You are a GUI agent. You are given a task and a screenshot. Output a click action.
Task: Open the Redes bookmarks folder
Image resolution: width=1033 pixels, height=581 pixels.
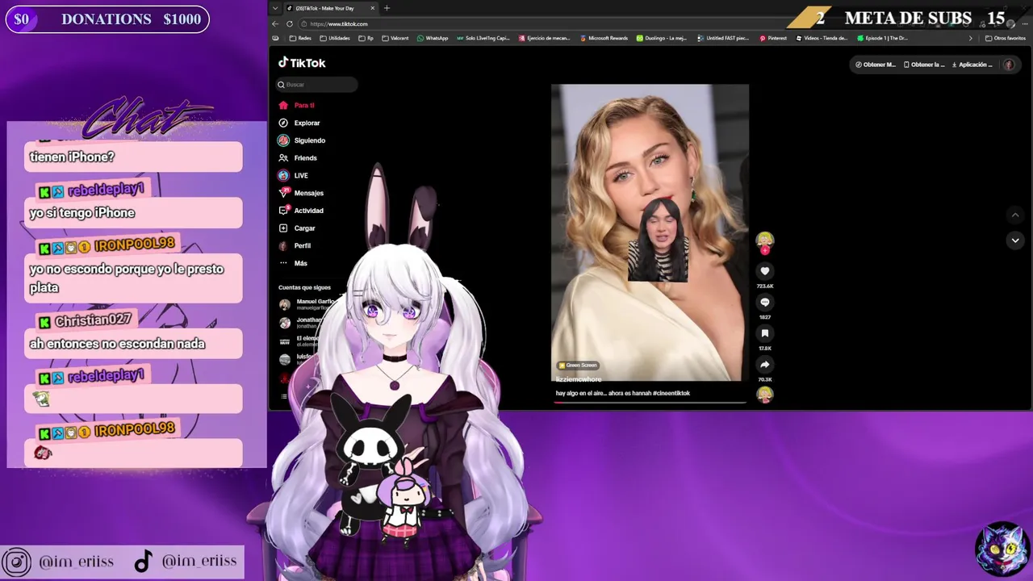coord(299,38)
